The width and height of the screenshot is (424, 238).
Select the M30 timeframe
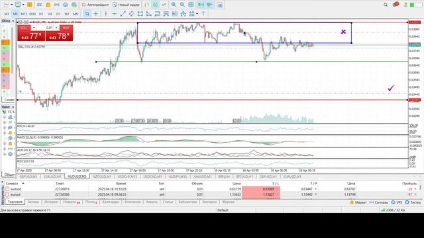(32, 14)
